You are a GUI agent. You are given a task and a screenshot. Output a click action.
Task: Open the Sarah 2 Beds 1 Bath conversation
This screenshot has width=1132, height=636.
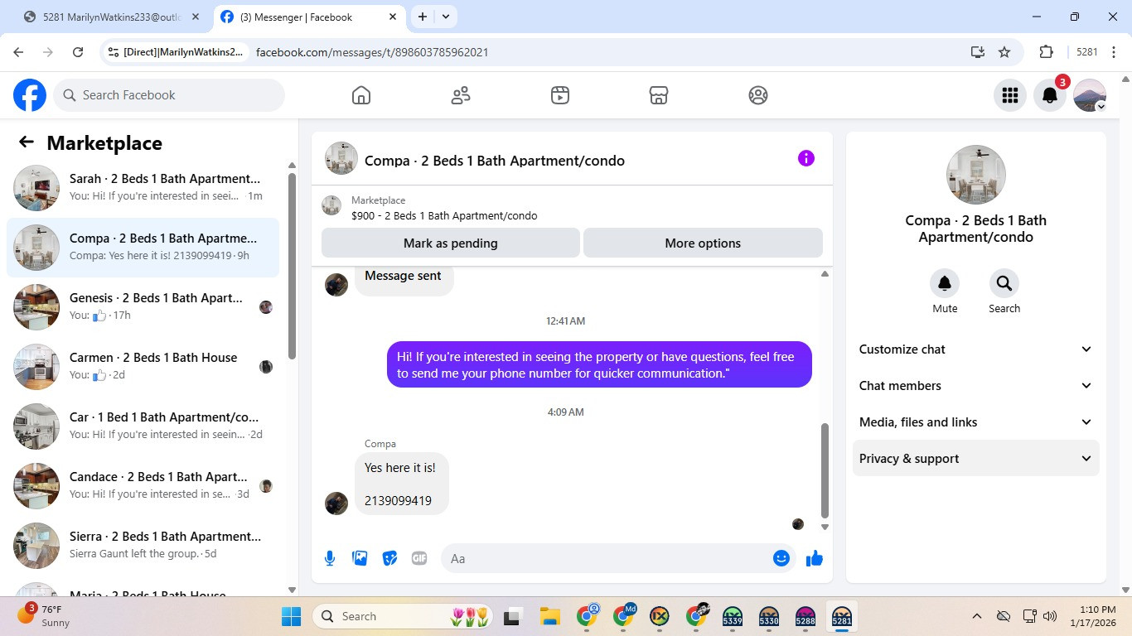(143, 188)
